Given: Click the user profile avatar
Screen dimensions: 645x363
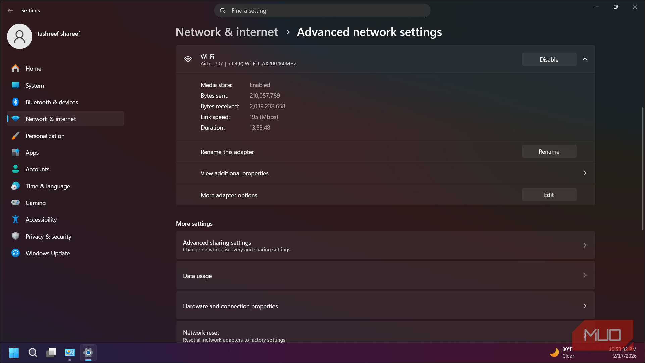Looking at the screenshot, I should pos(19,36).
